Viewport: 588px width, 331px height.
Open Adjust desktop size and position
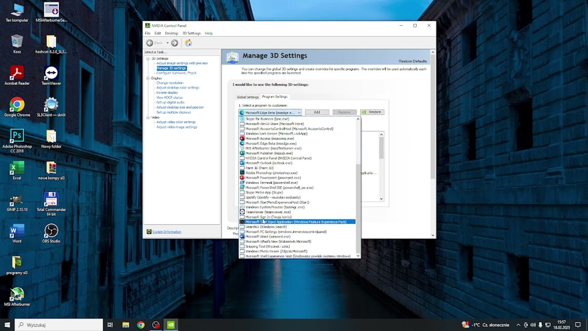click(180, 107)
